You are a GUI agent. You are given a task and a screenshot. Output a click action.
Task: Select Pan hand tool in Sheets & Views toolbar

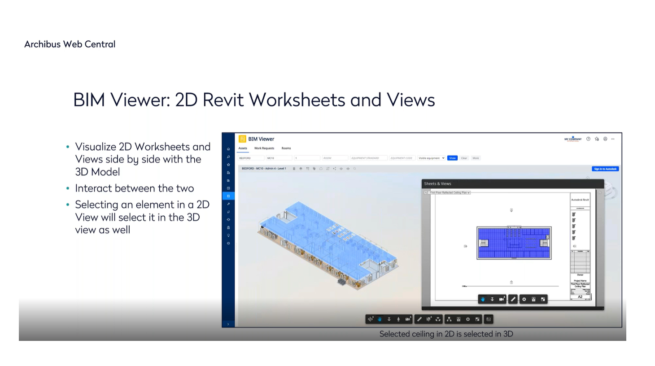pos(483,299)
